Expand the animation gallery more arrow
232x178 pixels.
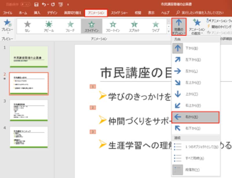point(169,31)
